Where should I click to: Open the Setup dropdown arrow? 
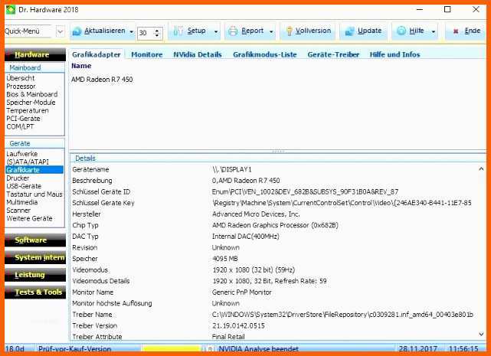[216, 32]
